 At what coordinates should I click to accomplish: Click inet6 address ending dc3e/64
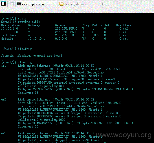[62, 106]
